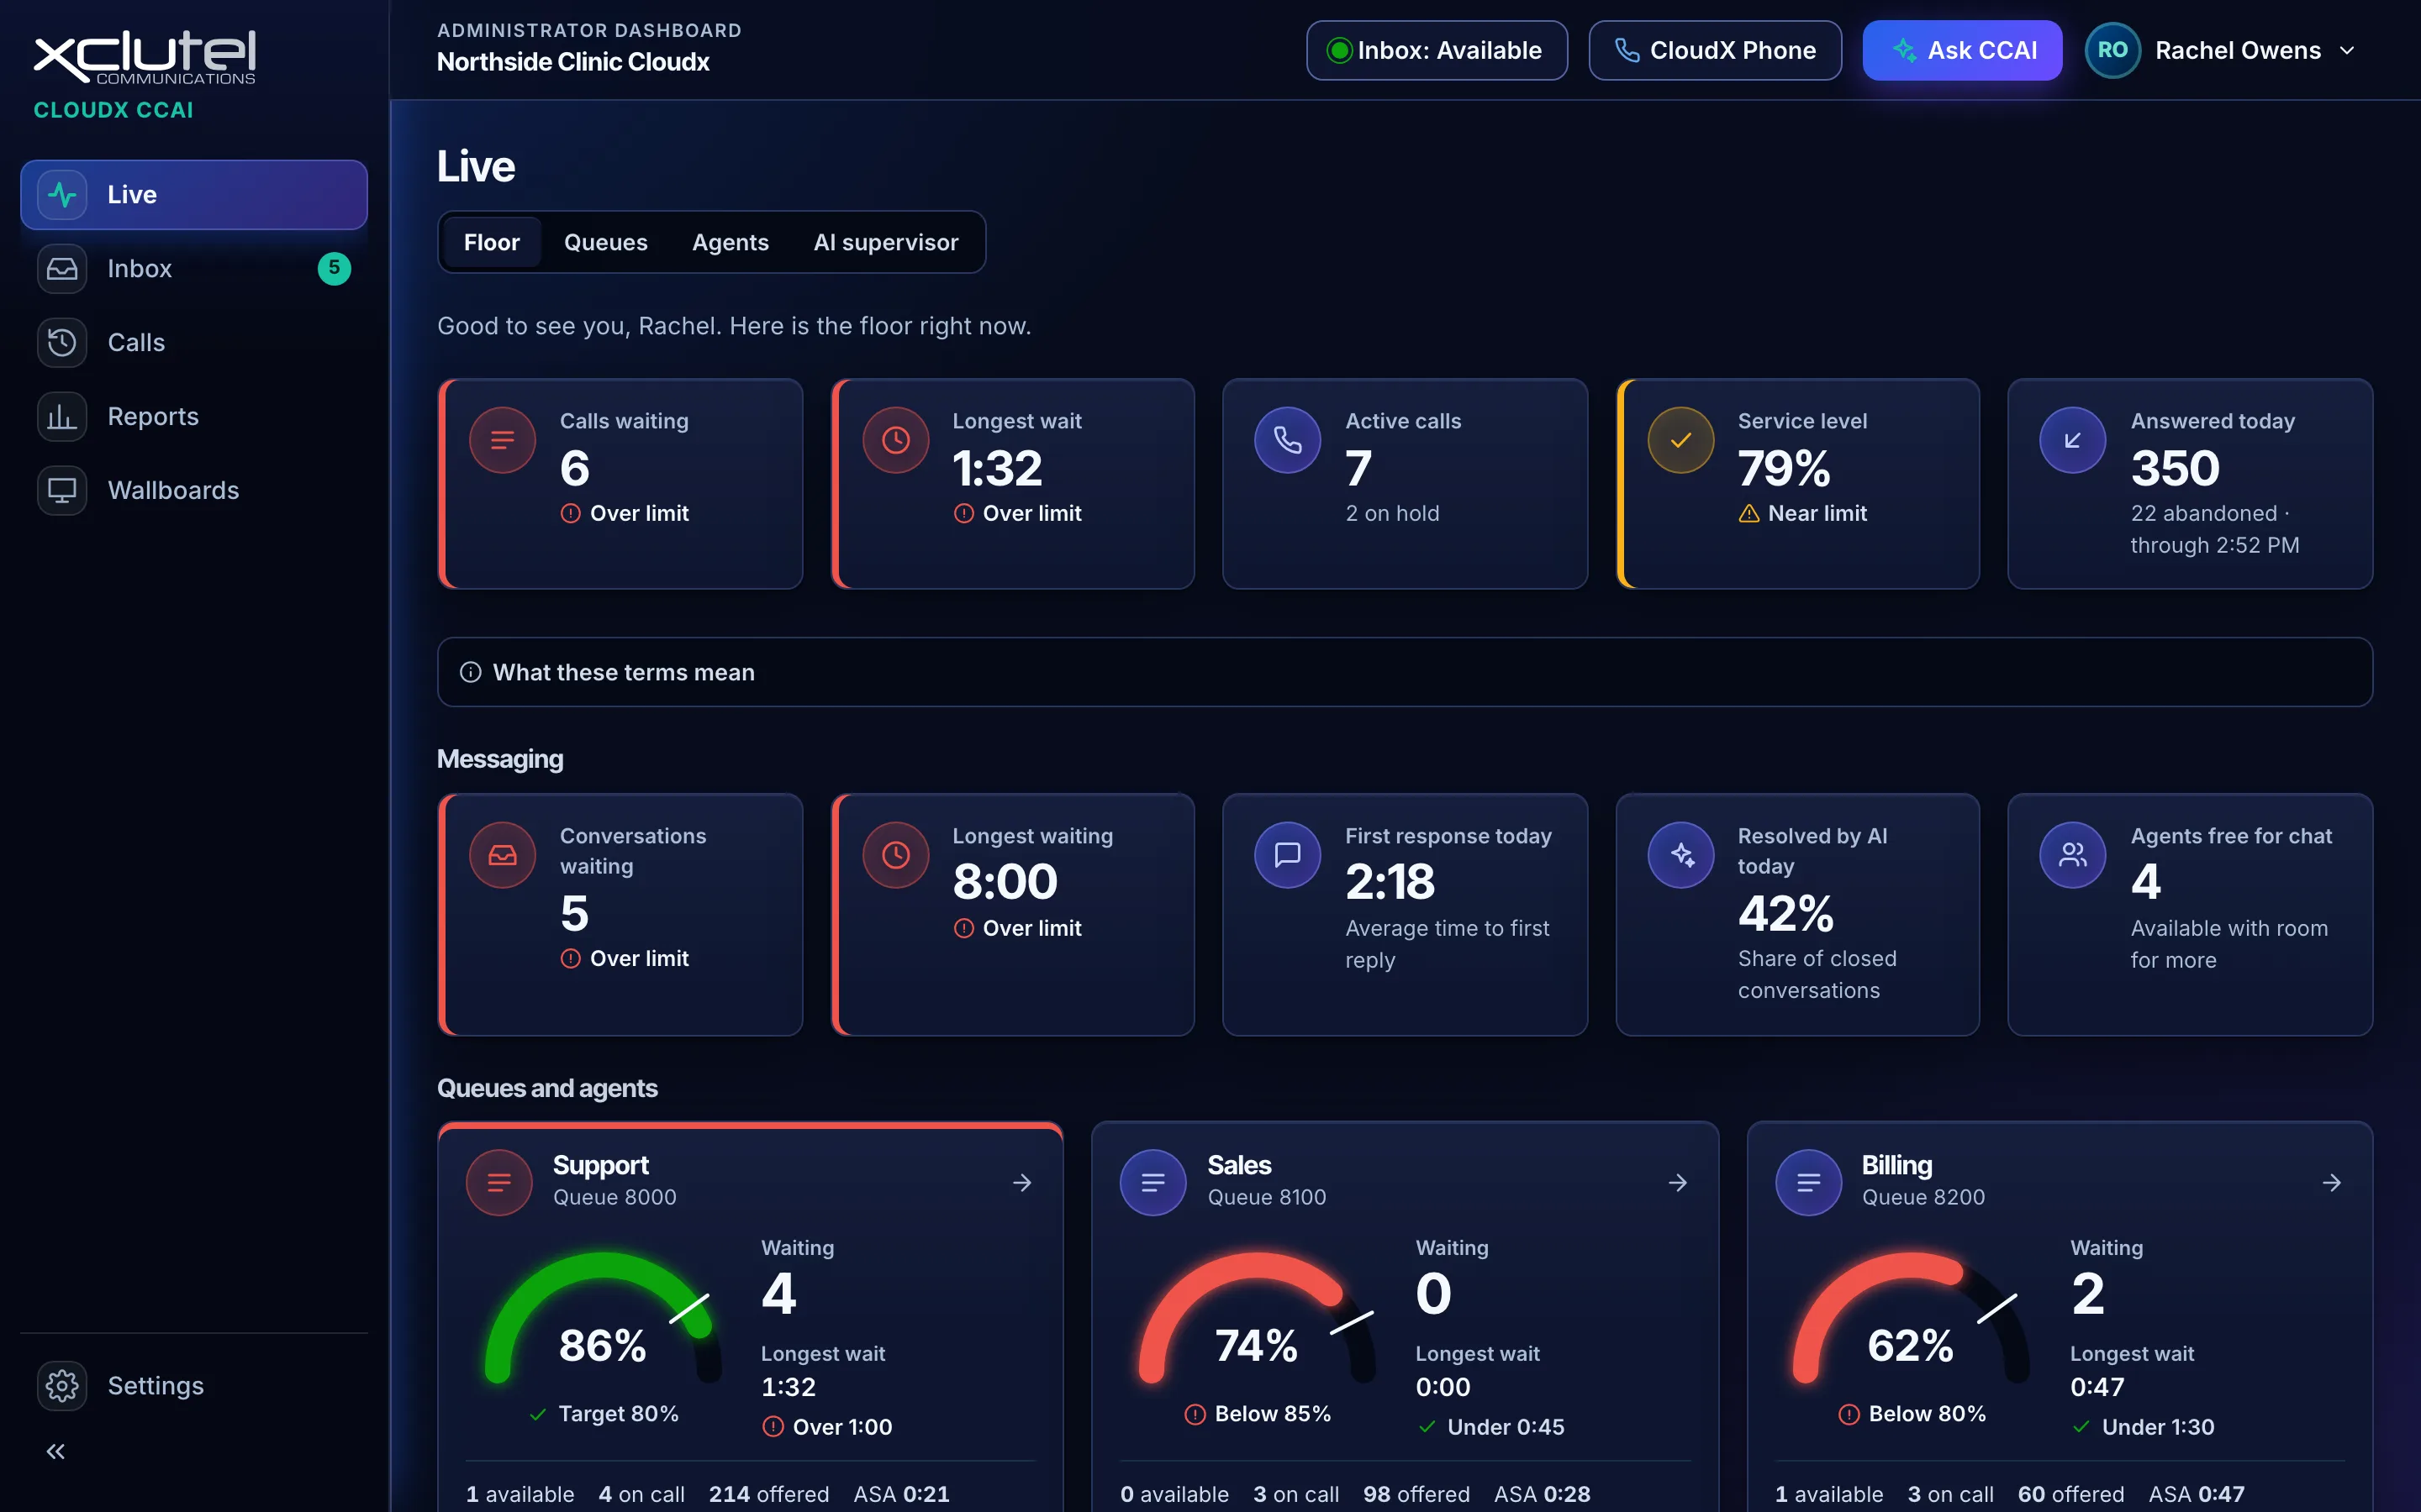This screenshot has height=1512, width=2421.
Task: Click the Northside Clinic Cloudx title
Action: click(x=573, y=62)
